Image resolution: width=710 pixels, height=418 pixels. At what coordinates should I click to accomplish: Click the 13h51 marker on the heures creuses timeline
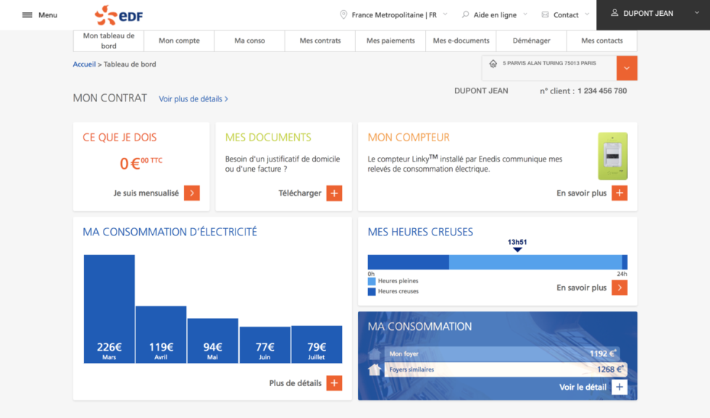click(517, 243)
